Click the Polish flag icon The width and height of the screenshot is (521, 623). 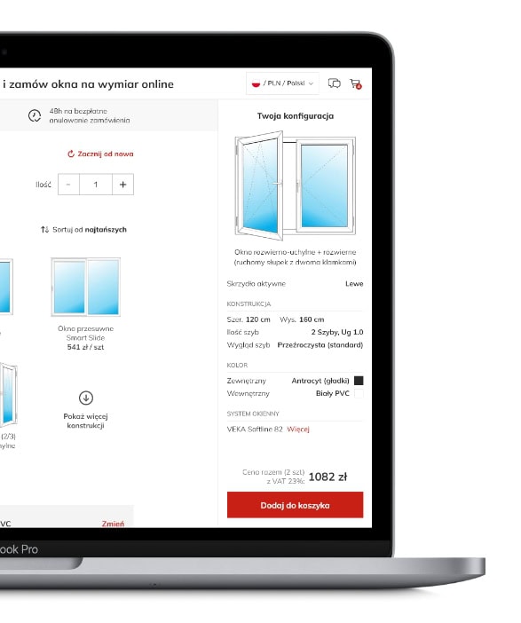tap(256, 83)
